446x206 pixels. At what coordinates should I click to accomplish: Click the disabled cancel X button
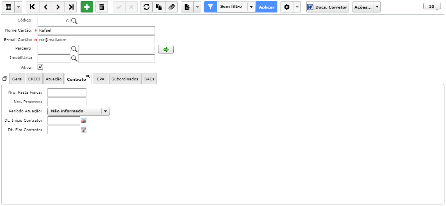pos(131,7)
